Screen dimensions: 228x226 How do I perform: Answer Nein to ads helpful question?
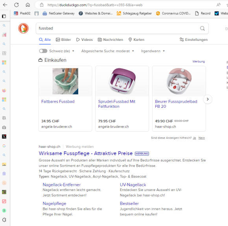pyautogui.click(x=202, y=138)
